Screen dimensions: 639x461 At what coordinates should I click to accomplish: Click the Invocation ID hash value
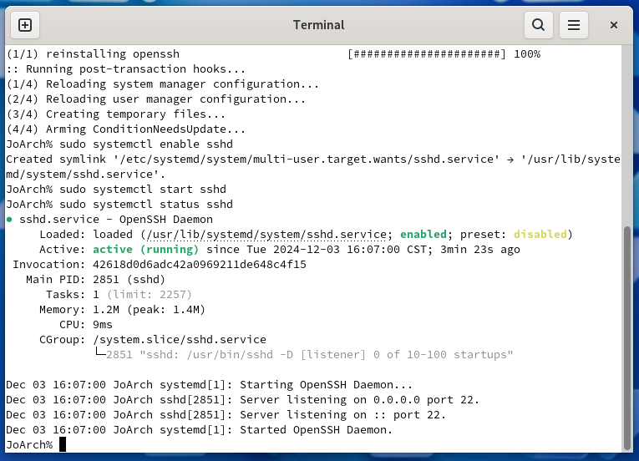tap(200, 265)
